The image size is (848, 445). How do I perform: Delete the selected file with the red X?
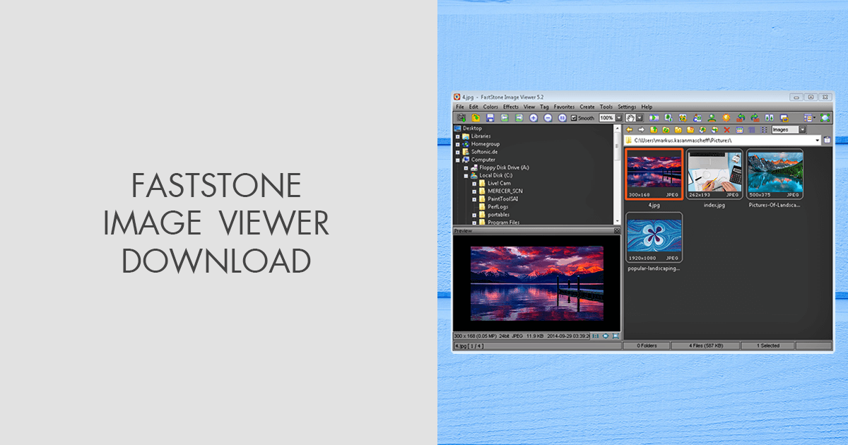pyautogui.click(x=726, y=129)
